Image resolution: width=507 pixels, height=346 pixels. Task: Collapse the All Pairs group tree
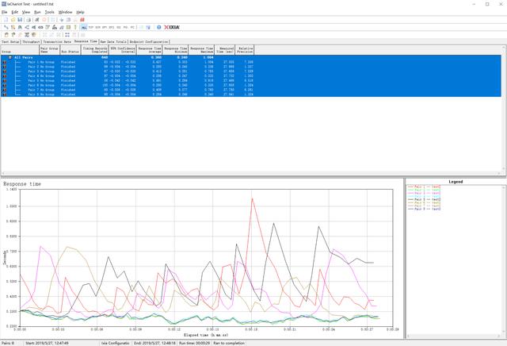(x=10, y=58)
